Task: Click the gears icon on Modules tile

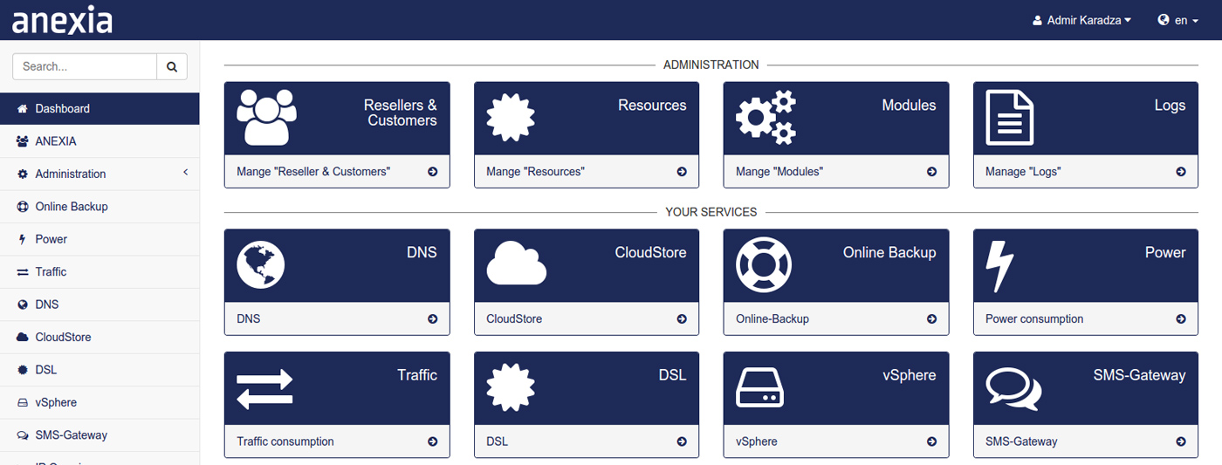Action: tap(766, 117)
